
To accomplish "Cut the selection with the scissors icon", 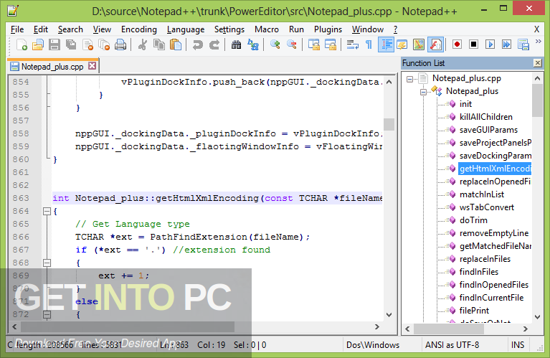I will pyautogui.click(x=143, y=45).
